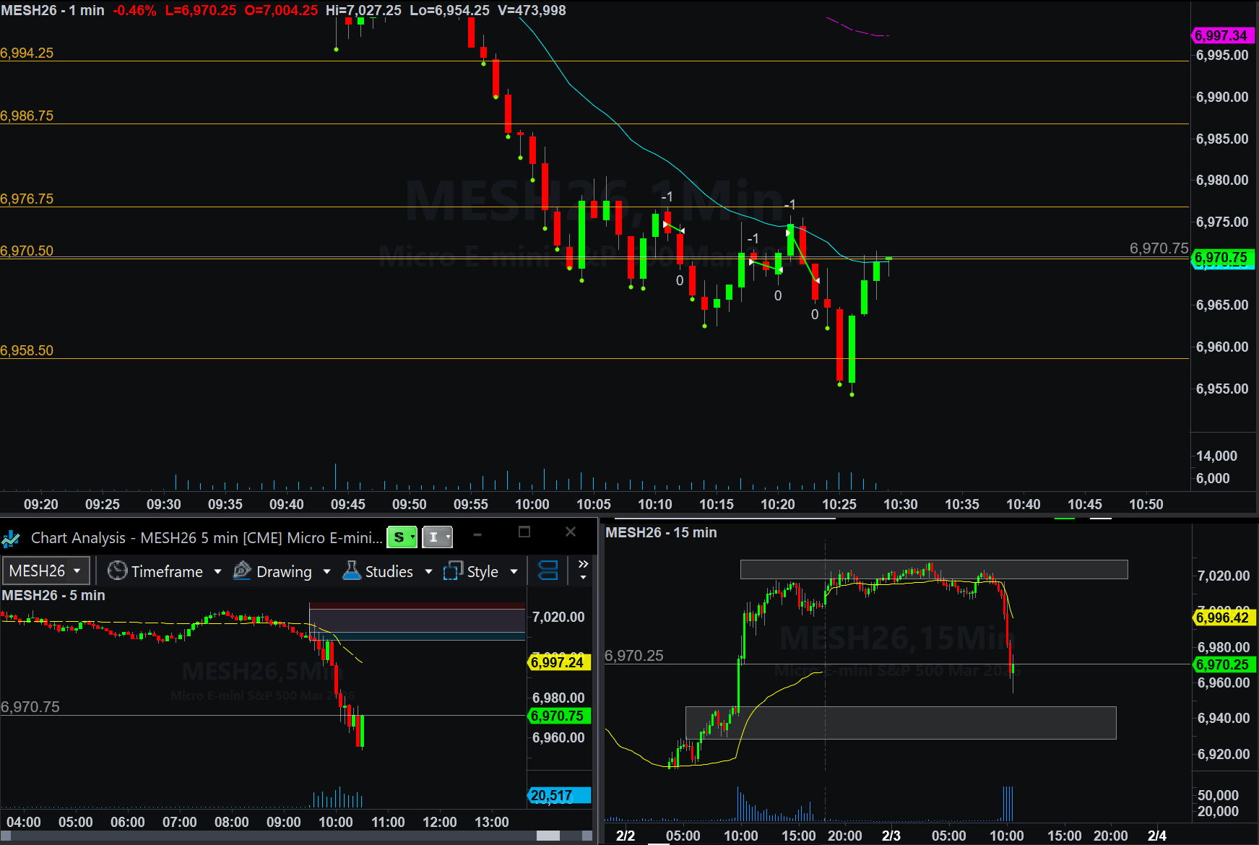Image resolution: width=1259 pixels, height=845 pixels.
Task: Click the blue stacked panels toolbar icon
Action: pyautogui.click(x=548, y=571)
